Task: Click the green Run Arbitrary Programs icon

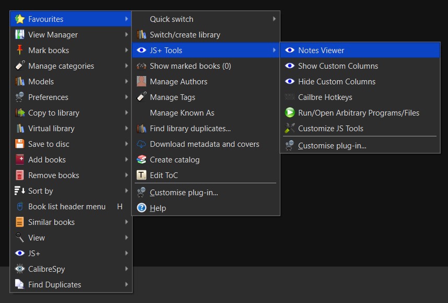Action: click(x=290, y=113)
